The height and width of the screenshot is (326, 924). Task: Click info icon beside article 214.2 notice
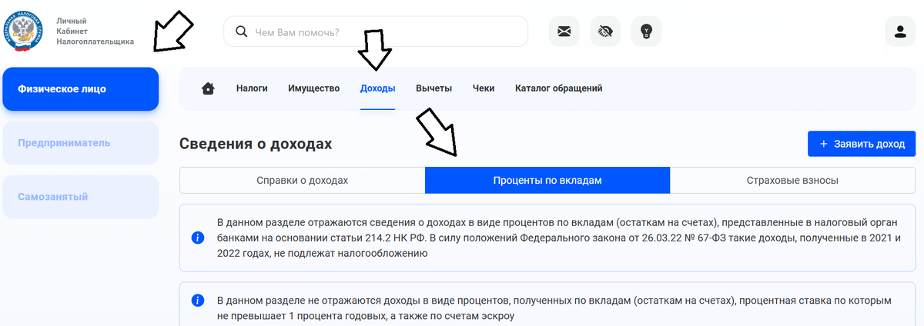(x=197, y=238)
